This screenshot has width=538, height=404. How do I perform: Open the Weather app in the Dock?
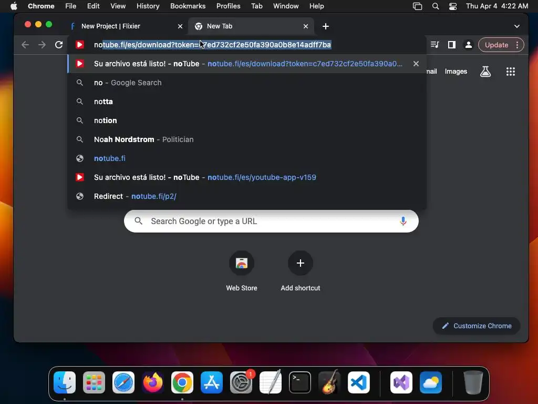pyautogui.click(x=431, y=382)
